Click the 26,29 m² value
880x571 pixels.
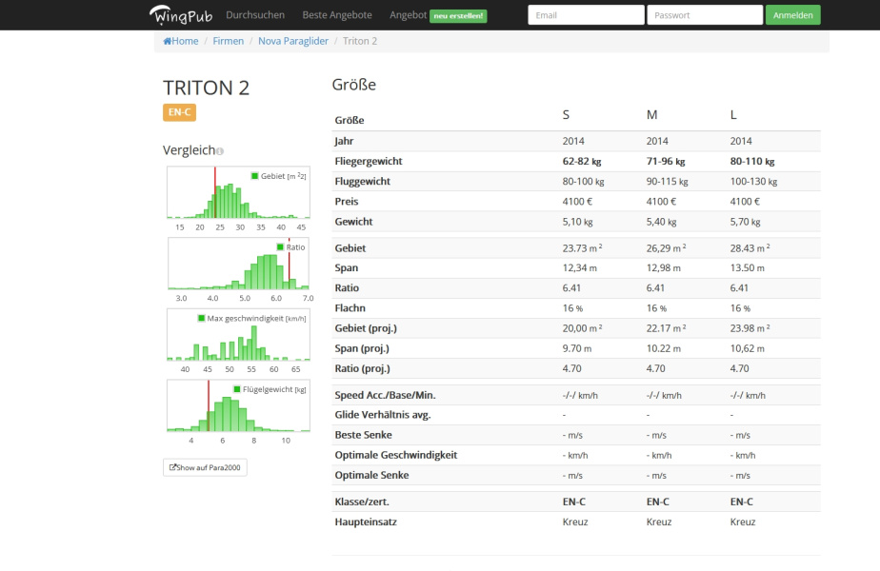coord(666,248)
